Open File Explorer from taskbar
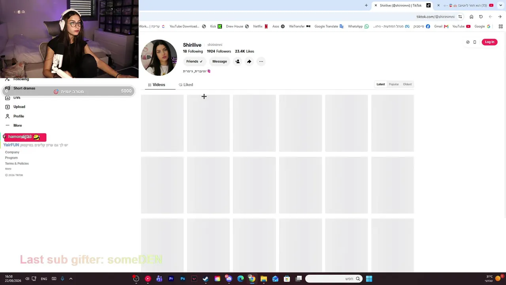 pos(264,279)
